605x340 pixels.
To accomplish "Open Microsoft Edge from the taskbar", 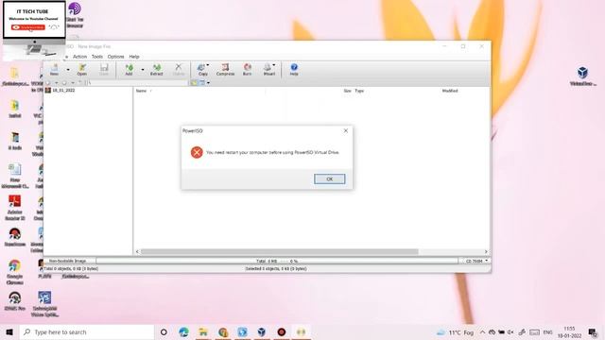I will 183,331.
